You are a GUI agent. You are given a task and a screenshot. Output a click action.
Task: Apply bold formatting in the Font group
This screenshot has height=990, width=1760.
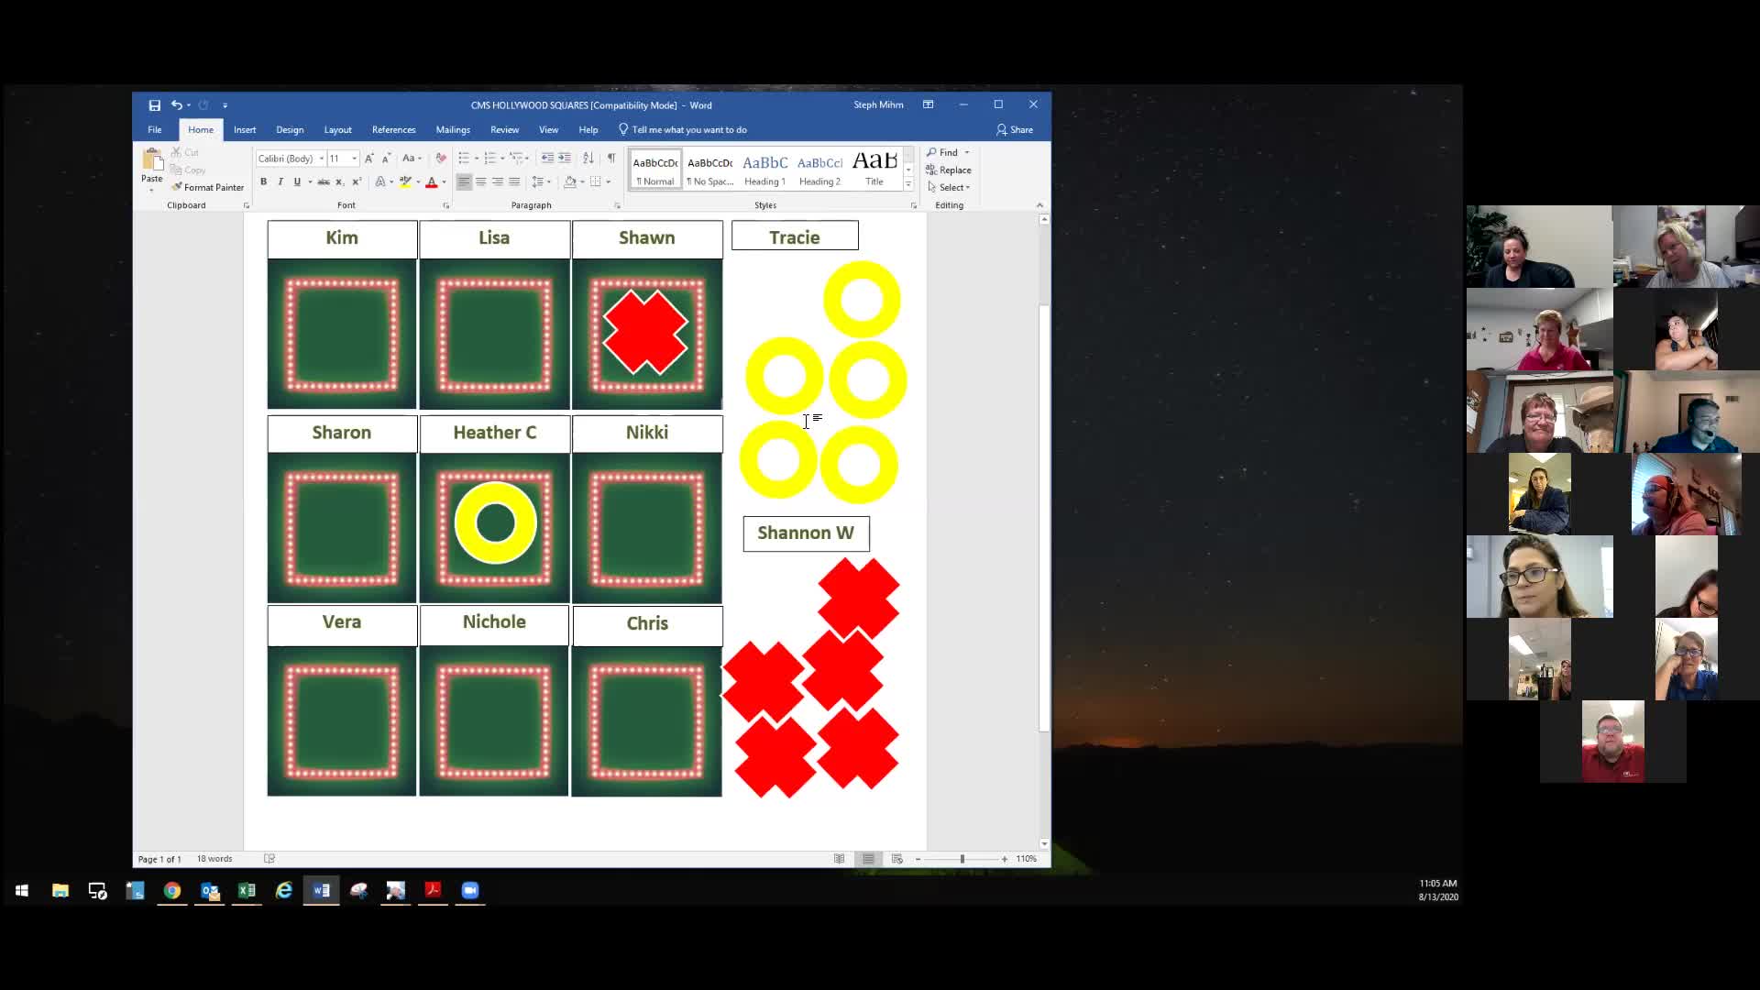(263, 181)
